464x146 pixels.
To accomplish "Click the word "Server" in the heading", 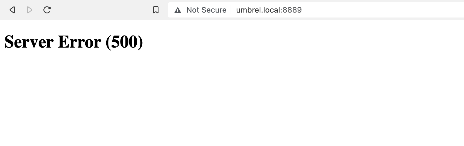I will pos(29,42).
